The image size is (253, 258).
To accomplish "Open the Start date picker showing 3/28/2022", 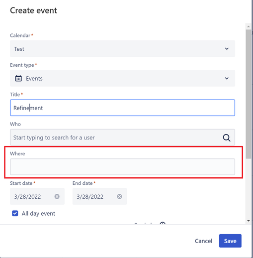I will pyautogui.click(x=37, y=196).
